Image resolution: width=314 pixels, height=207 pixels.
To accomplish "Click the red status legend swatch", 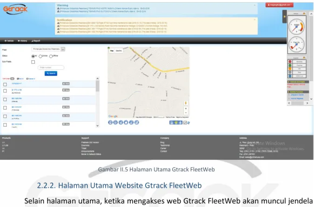I will (290, 62).
